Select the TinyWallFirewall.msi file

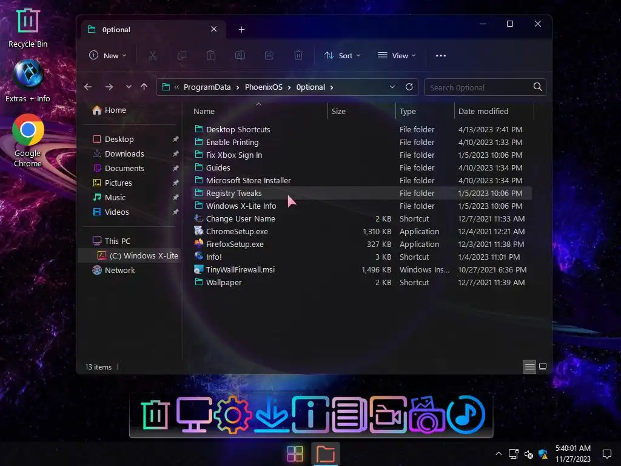(361, 269)
